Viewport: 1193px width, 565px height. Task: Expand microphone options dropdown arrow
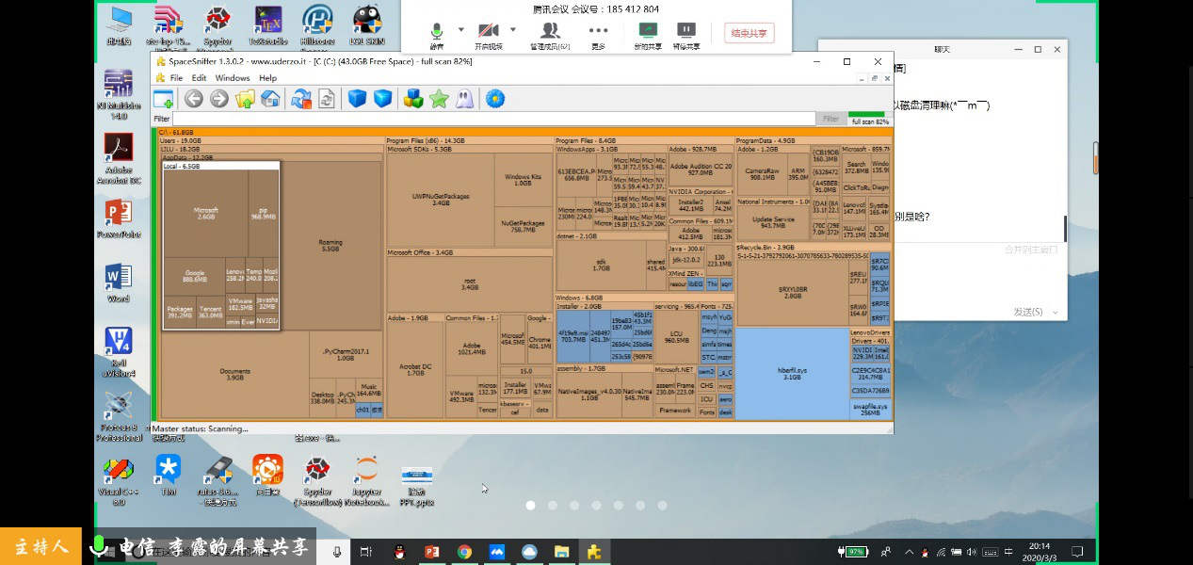point(461,29)
